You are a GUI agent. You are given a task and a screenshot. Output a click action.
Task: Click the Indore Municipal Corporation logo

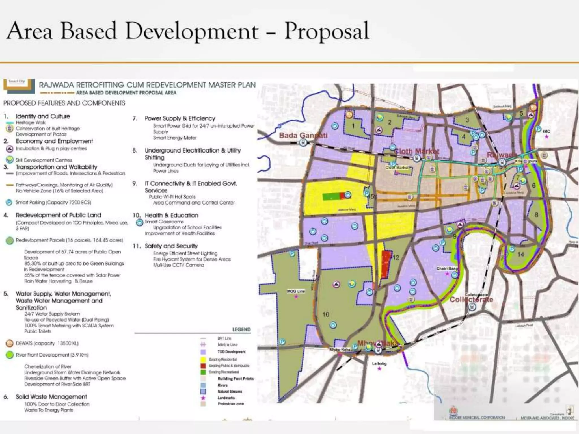[x=453, y=411]
